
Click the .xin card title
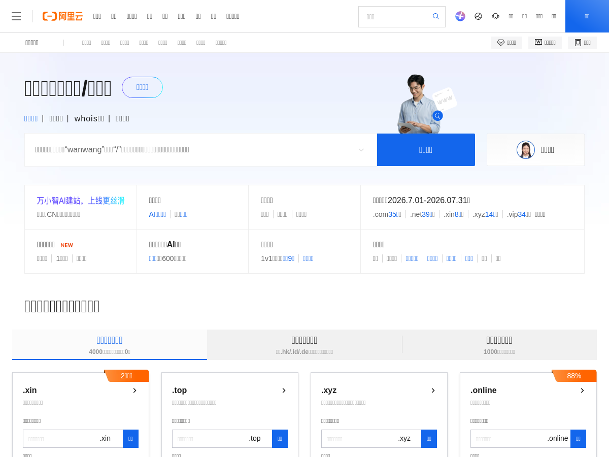coord(30,390)
